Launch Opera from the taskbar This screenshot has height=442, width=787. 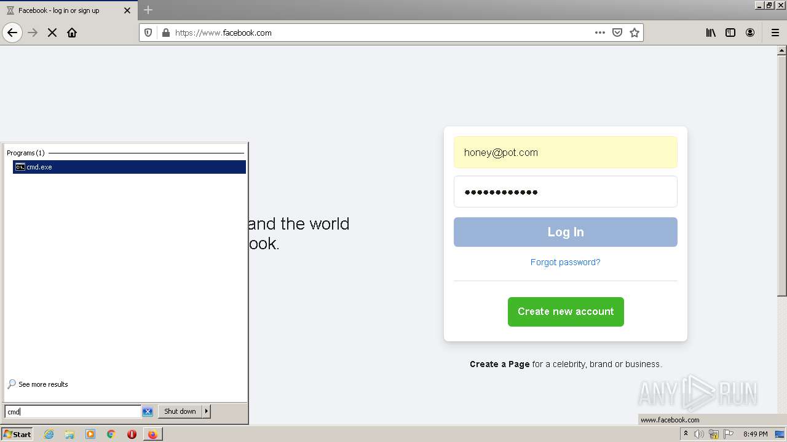point(132,434)
